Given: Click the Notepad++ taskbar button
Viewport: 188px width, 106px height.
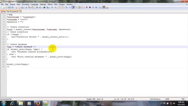Looking at the screenshot, I should point(46,103).
